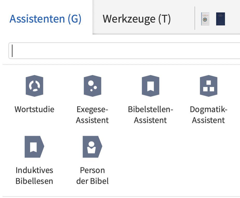Click the dark blue book cover thumbnail
Image resolution: width=240 pixels, height=198 pixels.
point(221,19)
